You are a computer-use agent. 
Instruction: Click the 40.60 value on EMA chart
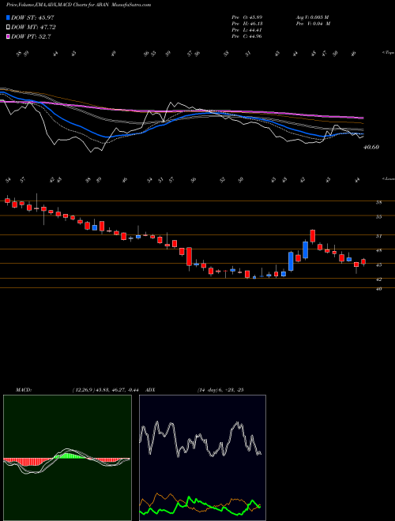371,147
